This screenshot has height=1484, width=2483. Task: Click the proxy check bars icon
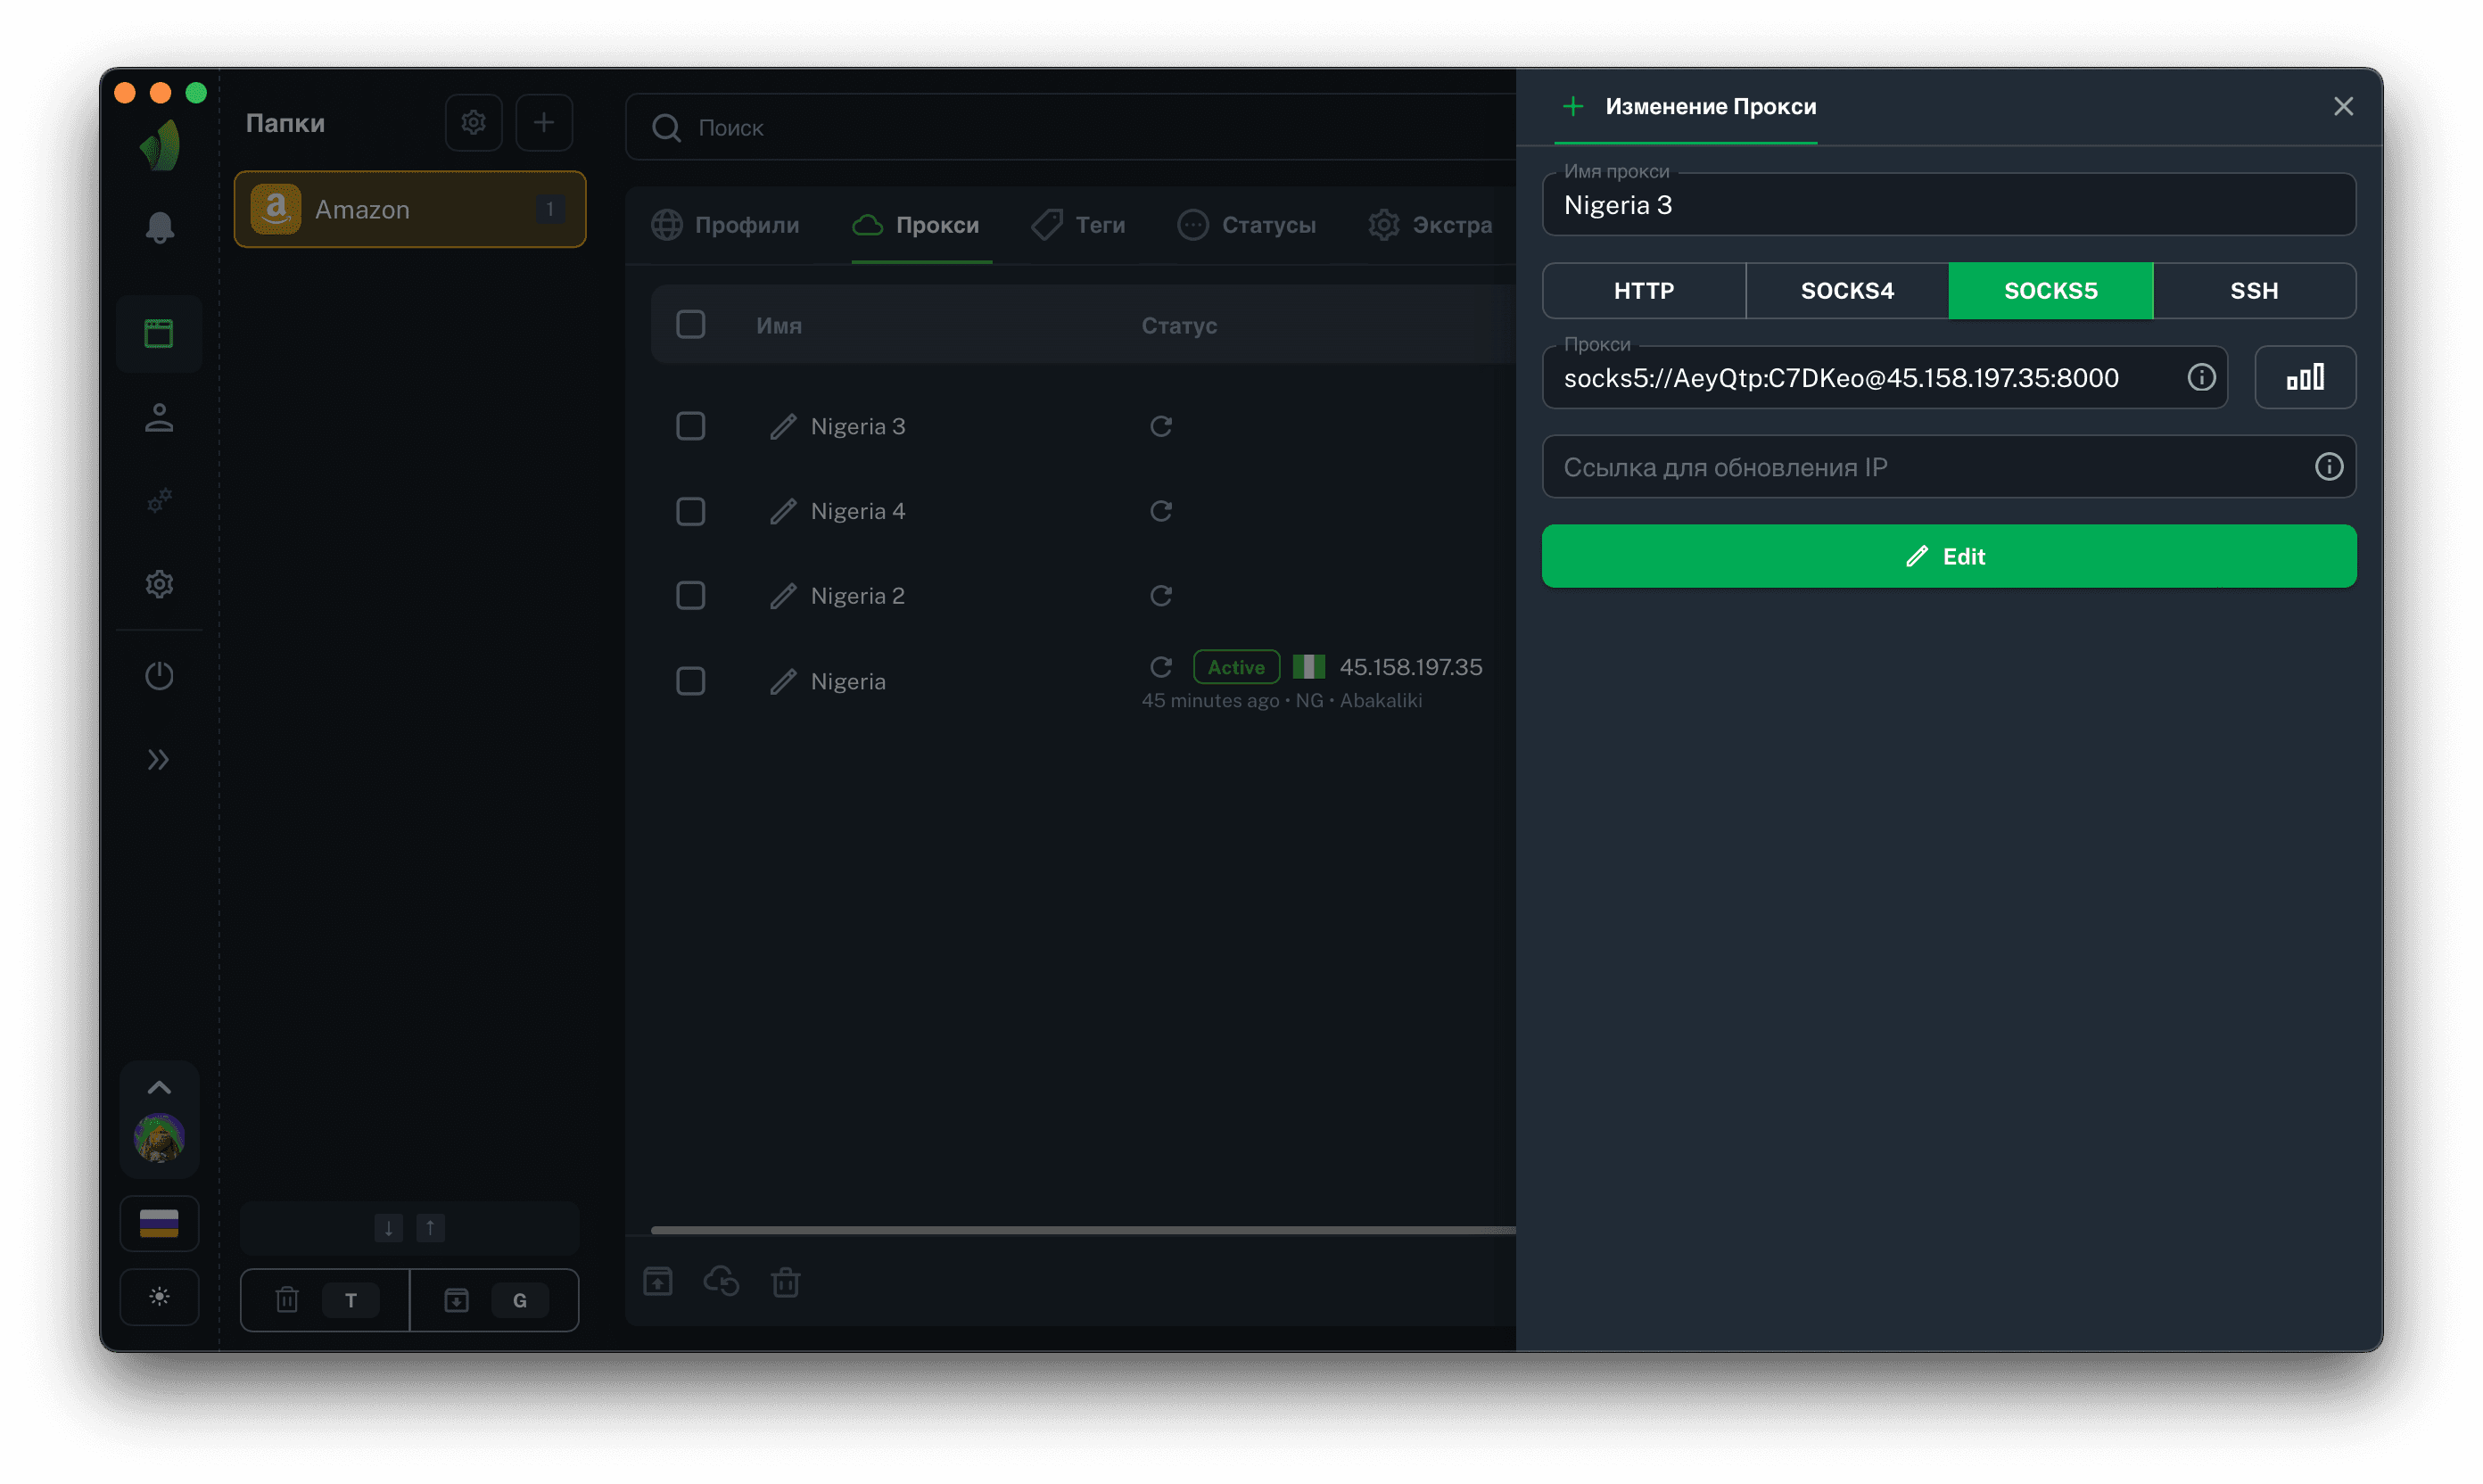(2304, 377)
